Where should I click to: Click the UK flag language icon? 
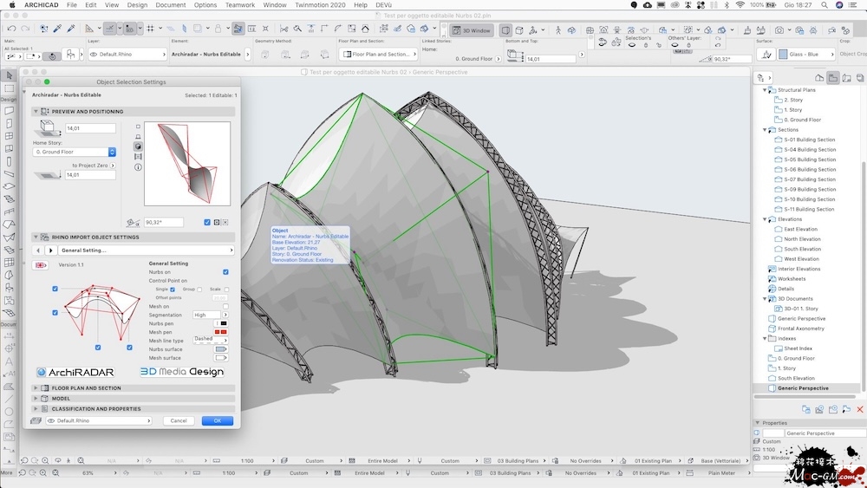(x=41, y=265)
